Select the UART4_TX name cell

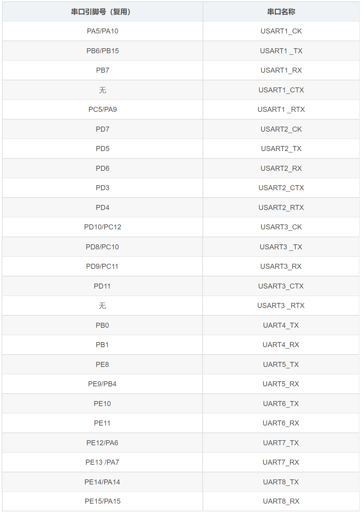point(281,325)
